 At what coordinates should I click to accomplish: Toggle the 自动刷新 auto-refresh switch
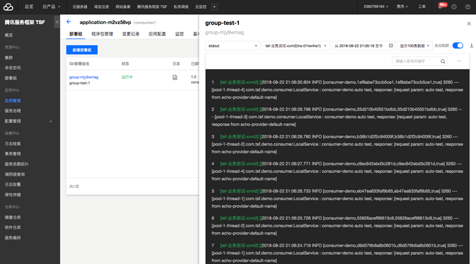458,46
